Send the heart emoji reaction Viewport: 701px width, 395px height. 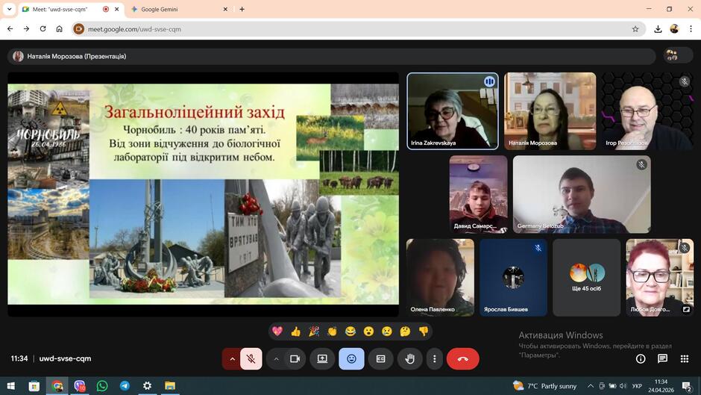[x=277, y=332]
